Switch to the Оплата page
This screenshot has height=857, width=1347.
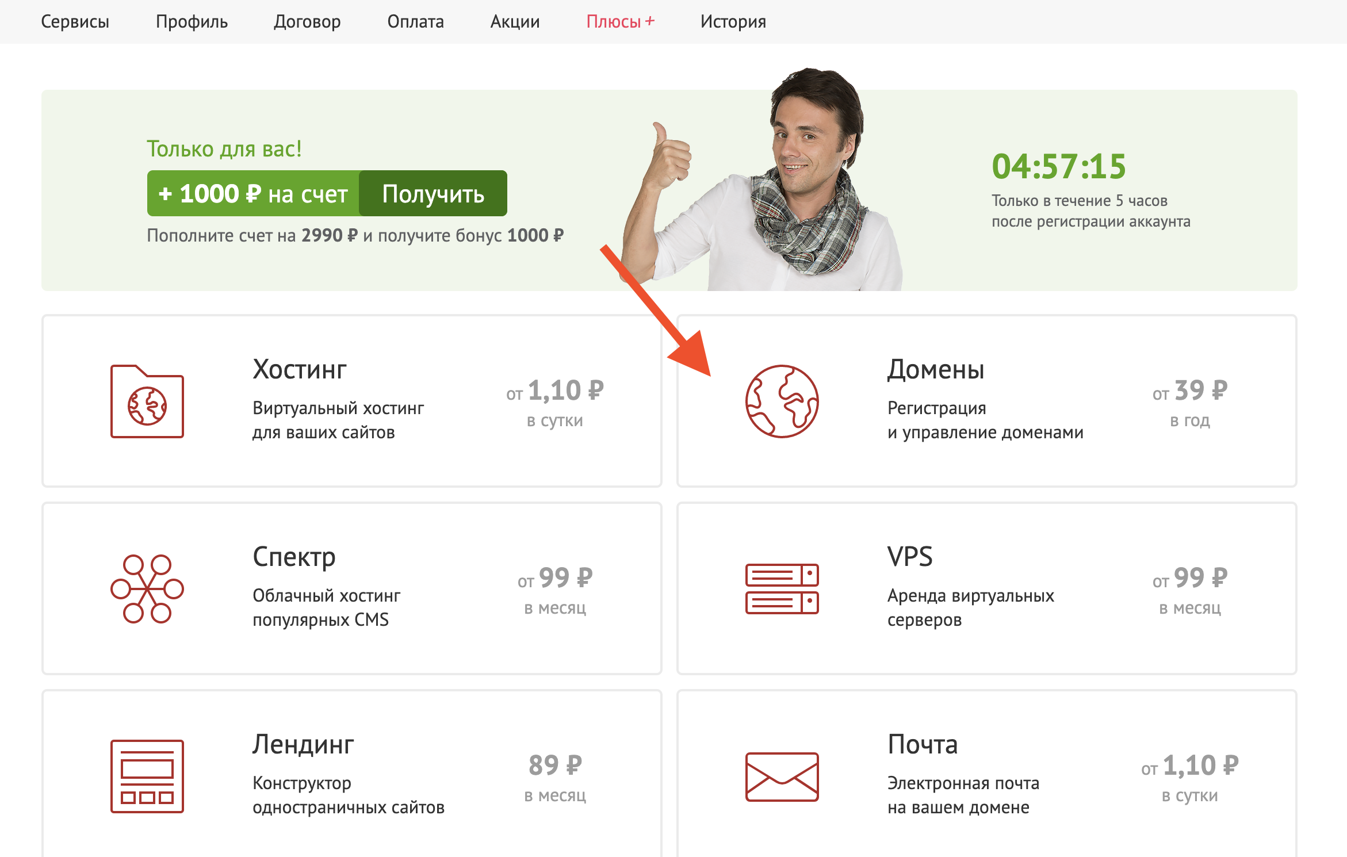415,22
